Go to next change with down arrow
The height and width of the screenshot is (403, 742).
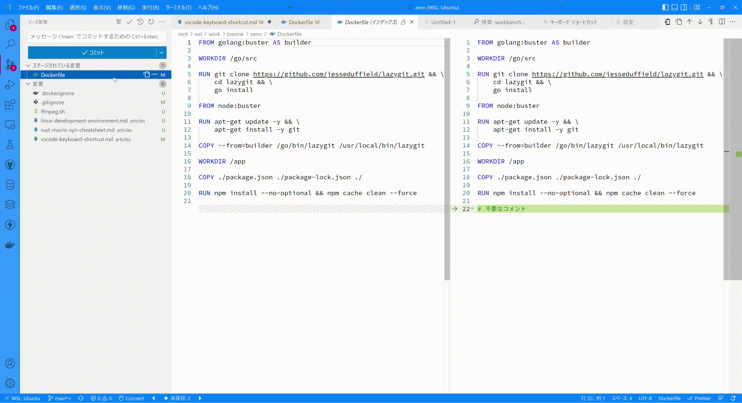(x=700, y=22)
